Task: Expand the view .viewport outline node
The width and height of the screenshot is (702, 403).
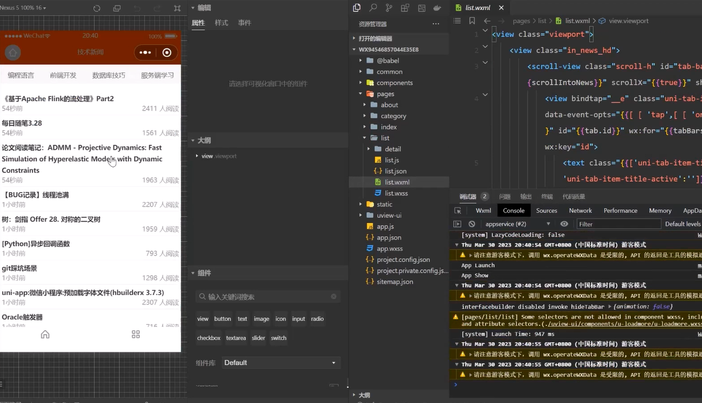Action: point(197,156)
